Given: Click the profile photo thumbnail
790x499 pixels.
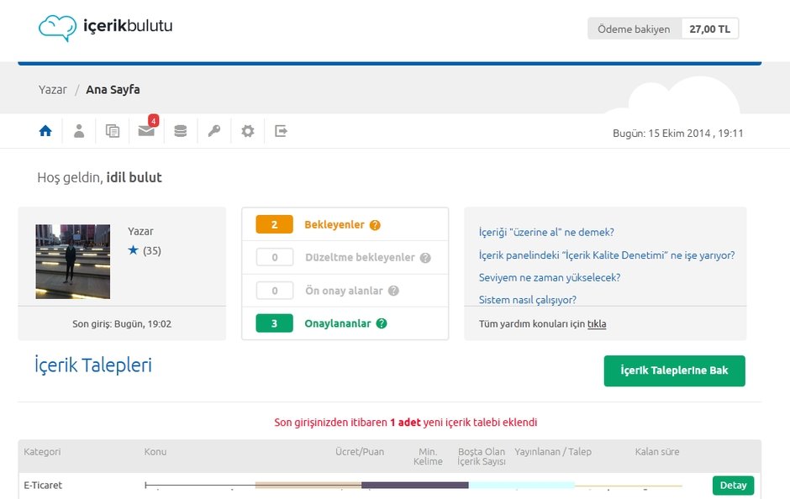Looking at the screenshot, I should point(72,261).
